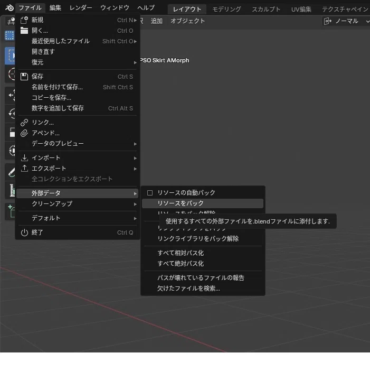Expand the デフォルト submenu
Image resolution: width=370 pixels, height=381 pixels.
(78, 218)
